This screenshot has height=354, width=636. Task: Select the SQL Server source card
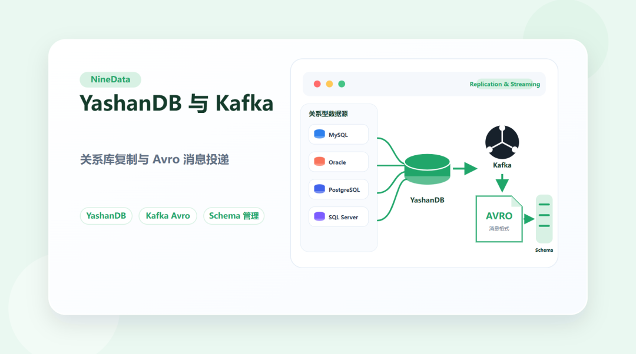(339, 217)
